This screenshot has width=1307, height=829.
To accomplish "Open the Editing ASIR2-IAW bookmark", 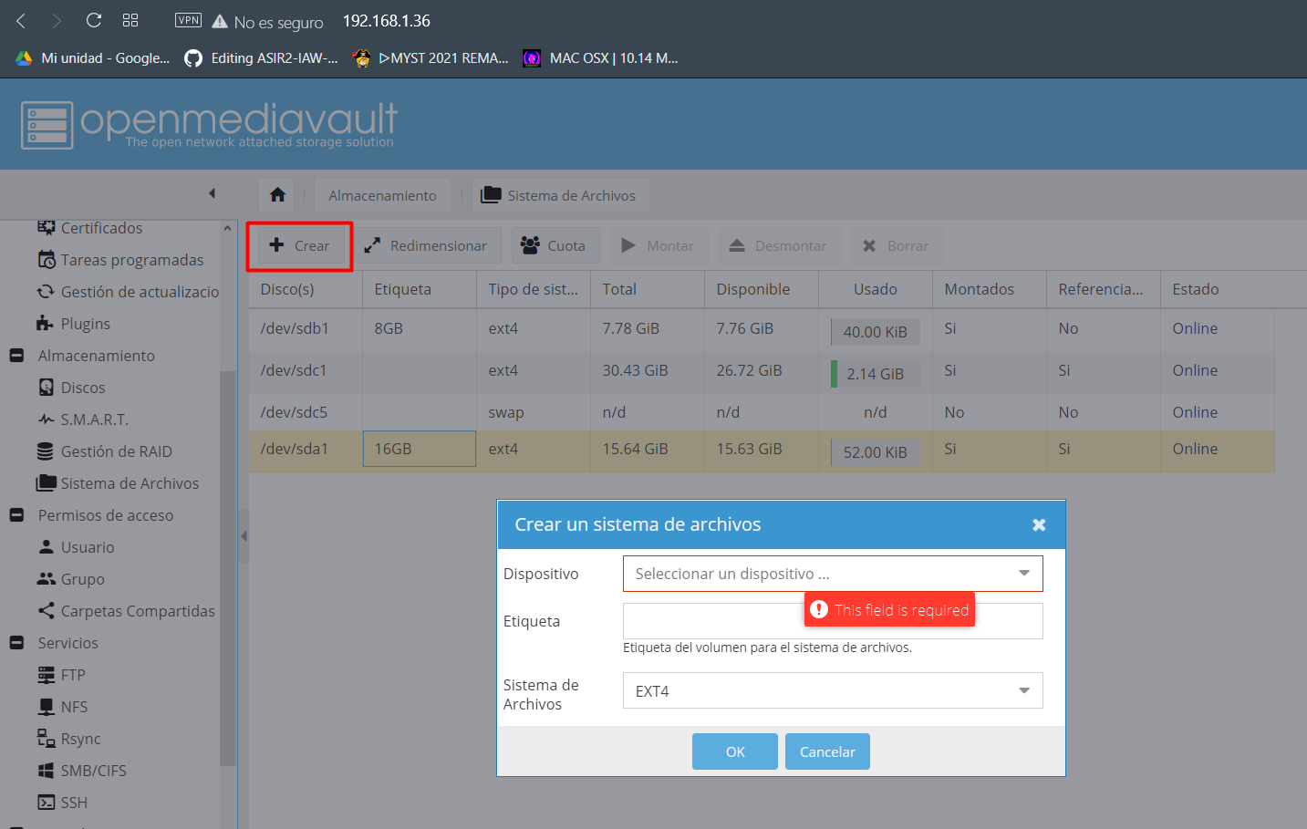I will click(262, 58).
